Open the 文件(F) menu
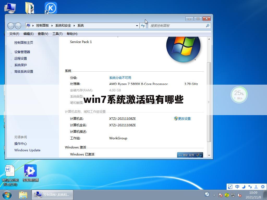The height and width of the screenshot is (200, 267). [14, 34]
